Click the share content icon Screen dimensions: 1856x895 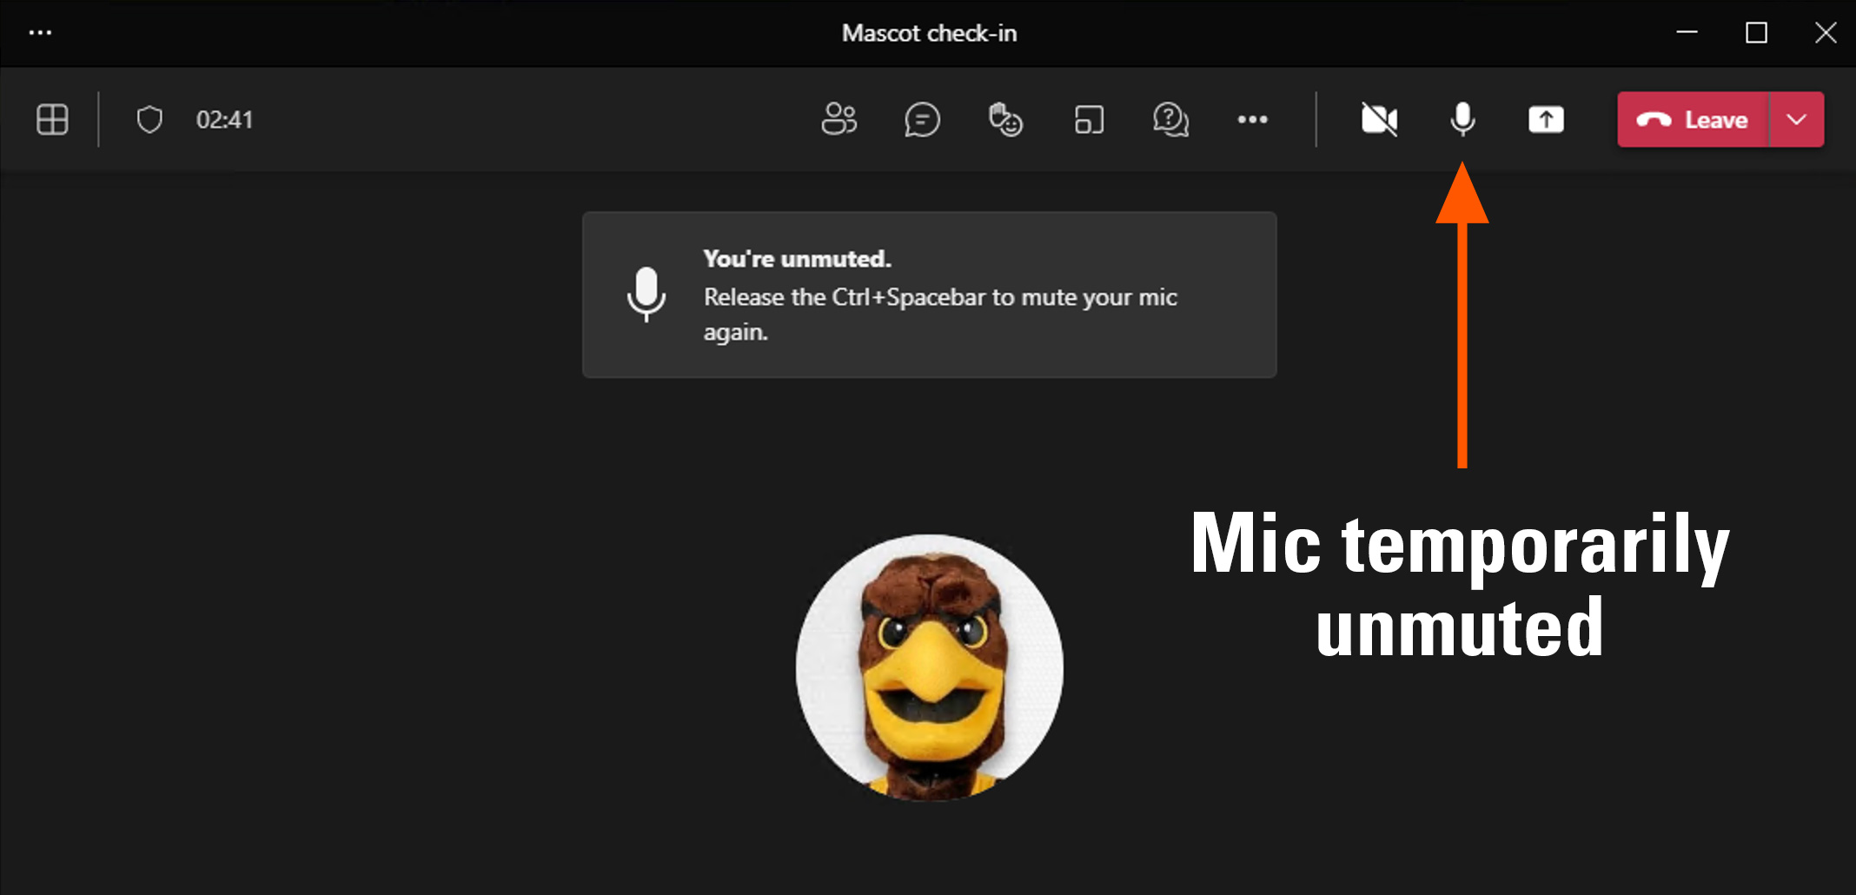[x=1546, y=119]
